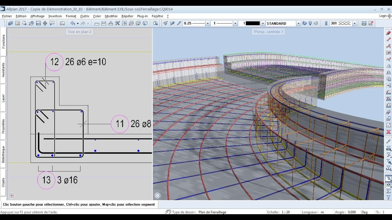The height and width of the screenshot is (220, 392).
Task: Click the black pen color swatch
Action: (253, 23)
